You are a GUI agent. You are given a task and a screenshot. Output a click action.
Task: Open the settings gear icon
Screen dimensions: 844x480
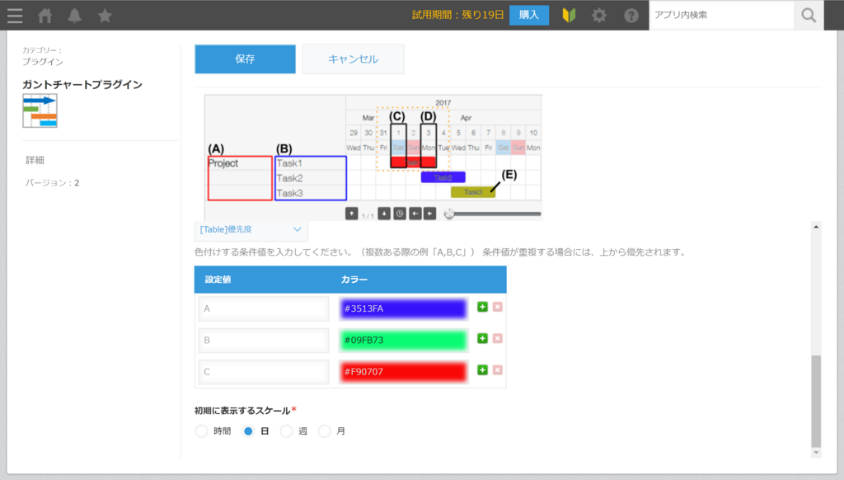click(599, 15)
